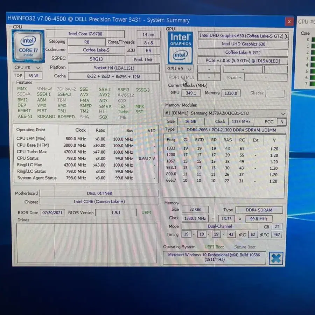Click the Intel Graphics logo
315x315 pixels.
180,48
